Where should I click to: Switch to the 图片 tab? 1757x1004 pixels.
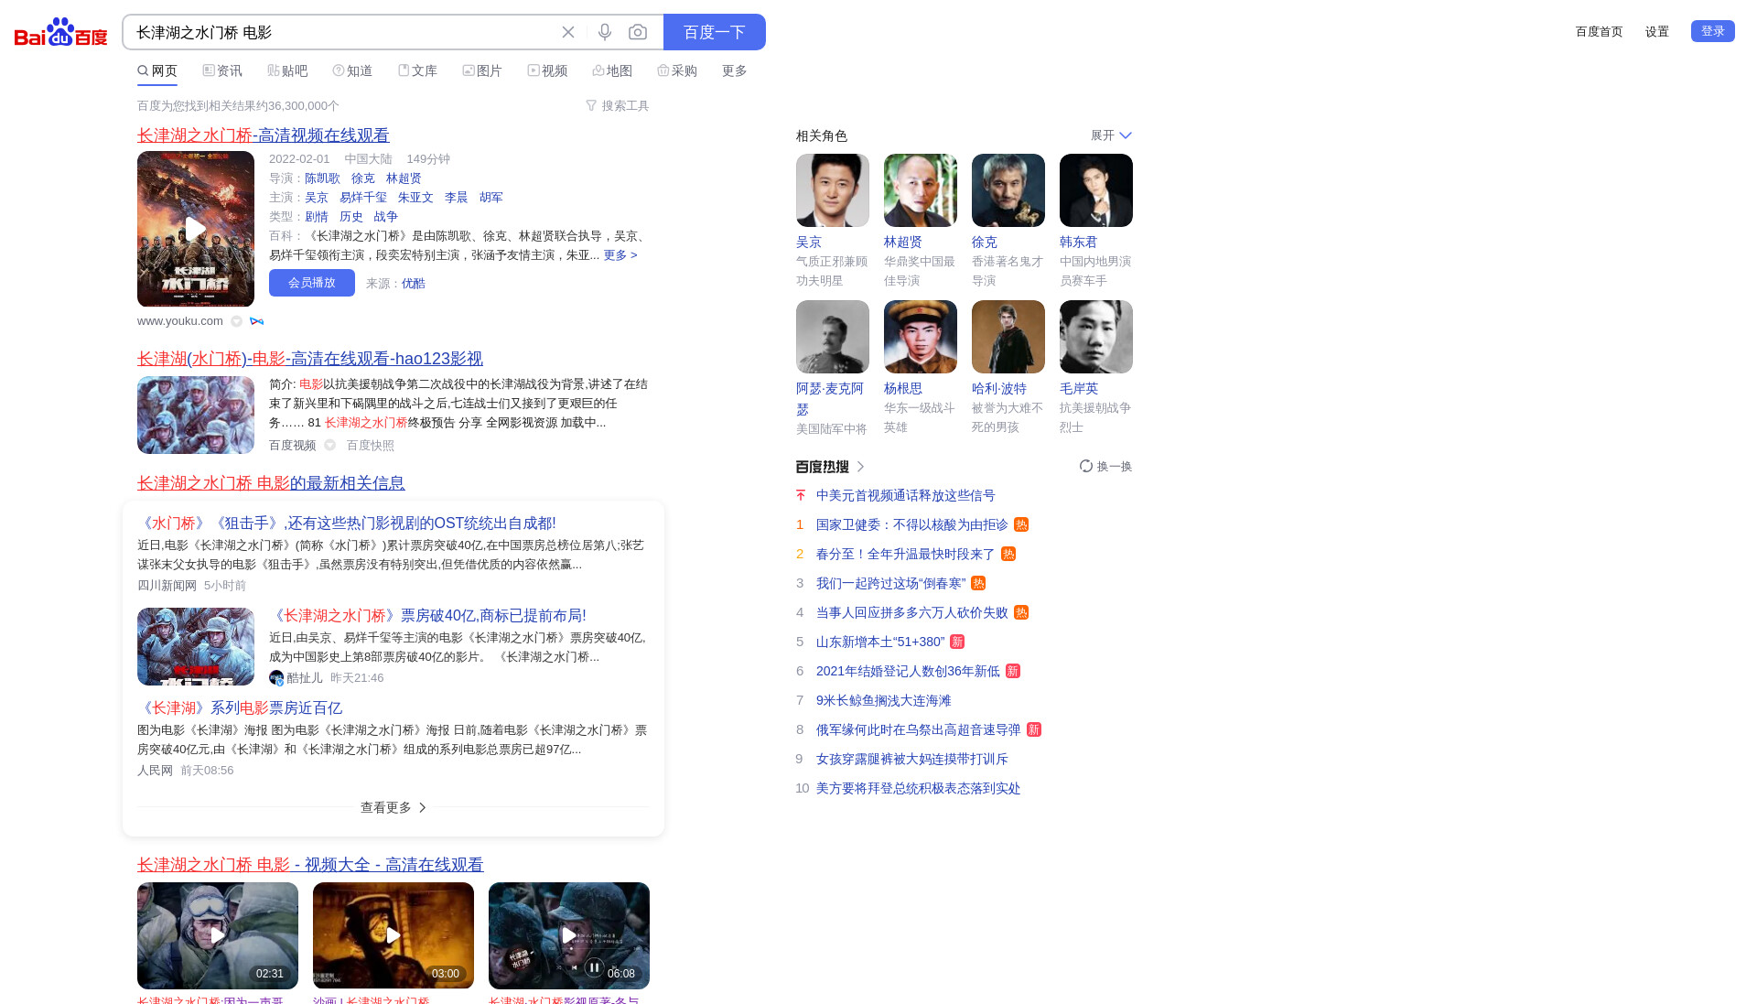pyautogui.click(x=482, y=71)
